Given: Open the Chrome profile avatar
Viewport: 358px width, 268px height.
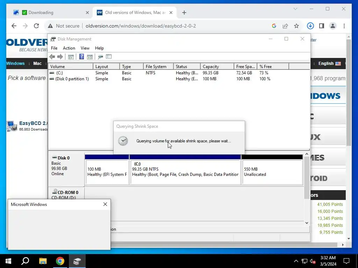Looking at the screenshot, I should tap(333, 26).
